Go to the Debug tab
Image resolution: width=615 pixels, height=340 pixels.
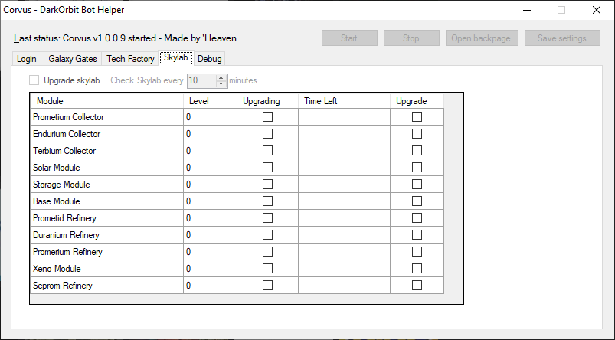click(x=209, y=59)
